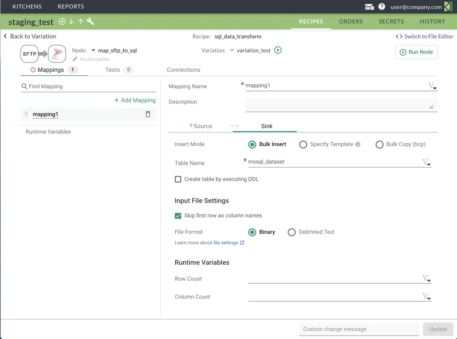Screen dimensions: 457x339
Task: Disable Skip first row as column names
Action: coord(178,215)
